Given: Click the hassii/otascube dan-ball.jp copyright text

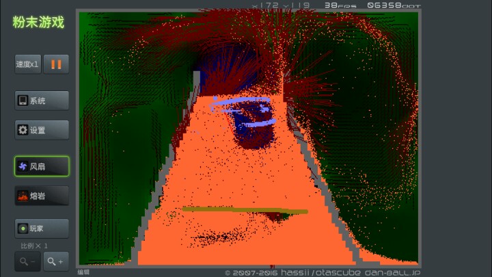Looking at the screenshot, I should 323,273.
